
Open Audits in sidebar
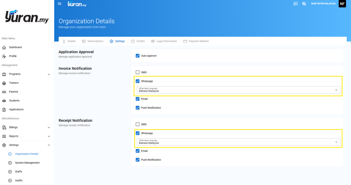[19, 180]
